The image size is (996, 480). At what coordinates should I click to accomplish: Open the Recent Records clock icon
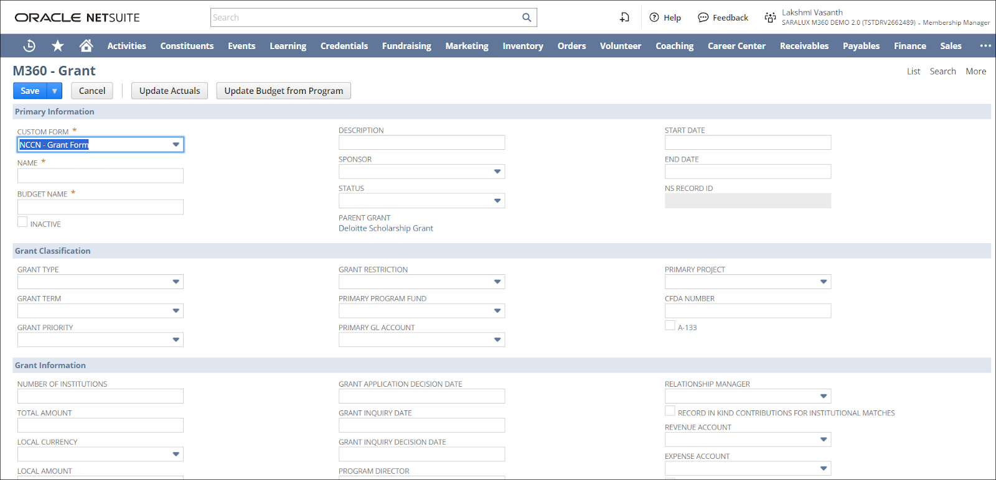[29, 45]
